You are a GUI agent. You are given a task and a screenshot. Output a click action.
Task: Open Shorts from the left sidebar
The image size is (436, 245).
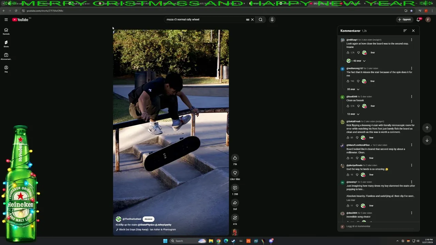pyautogui.click(x=6, y=44)
